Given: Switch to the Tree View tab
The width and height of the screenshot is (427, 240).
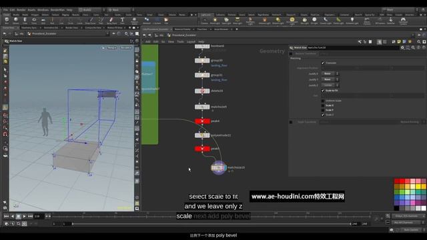Looking at the screenshot, I should [x=202, y=29].
